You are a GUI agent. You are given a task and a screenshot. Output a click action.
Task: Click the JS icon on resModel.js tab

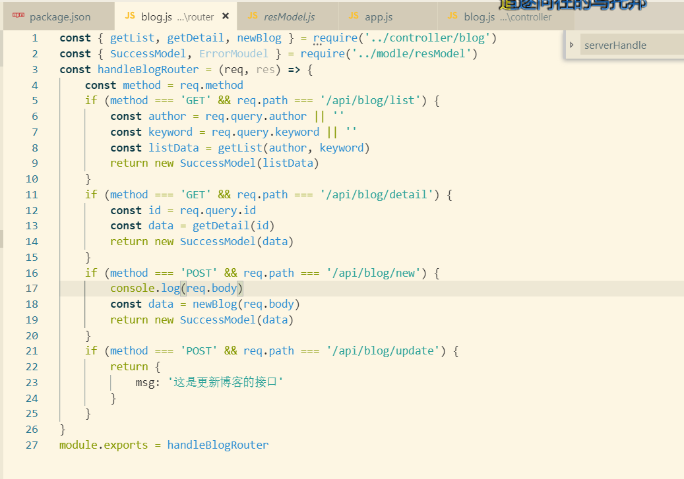[253, 16]
